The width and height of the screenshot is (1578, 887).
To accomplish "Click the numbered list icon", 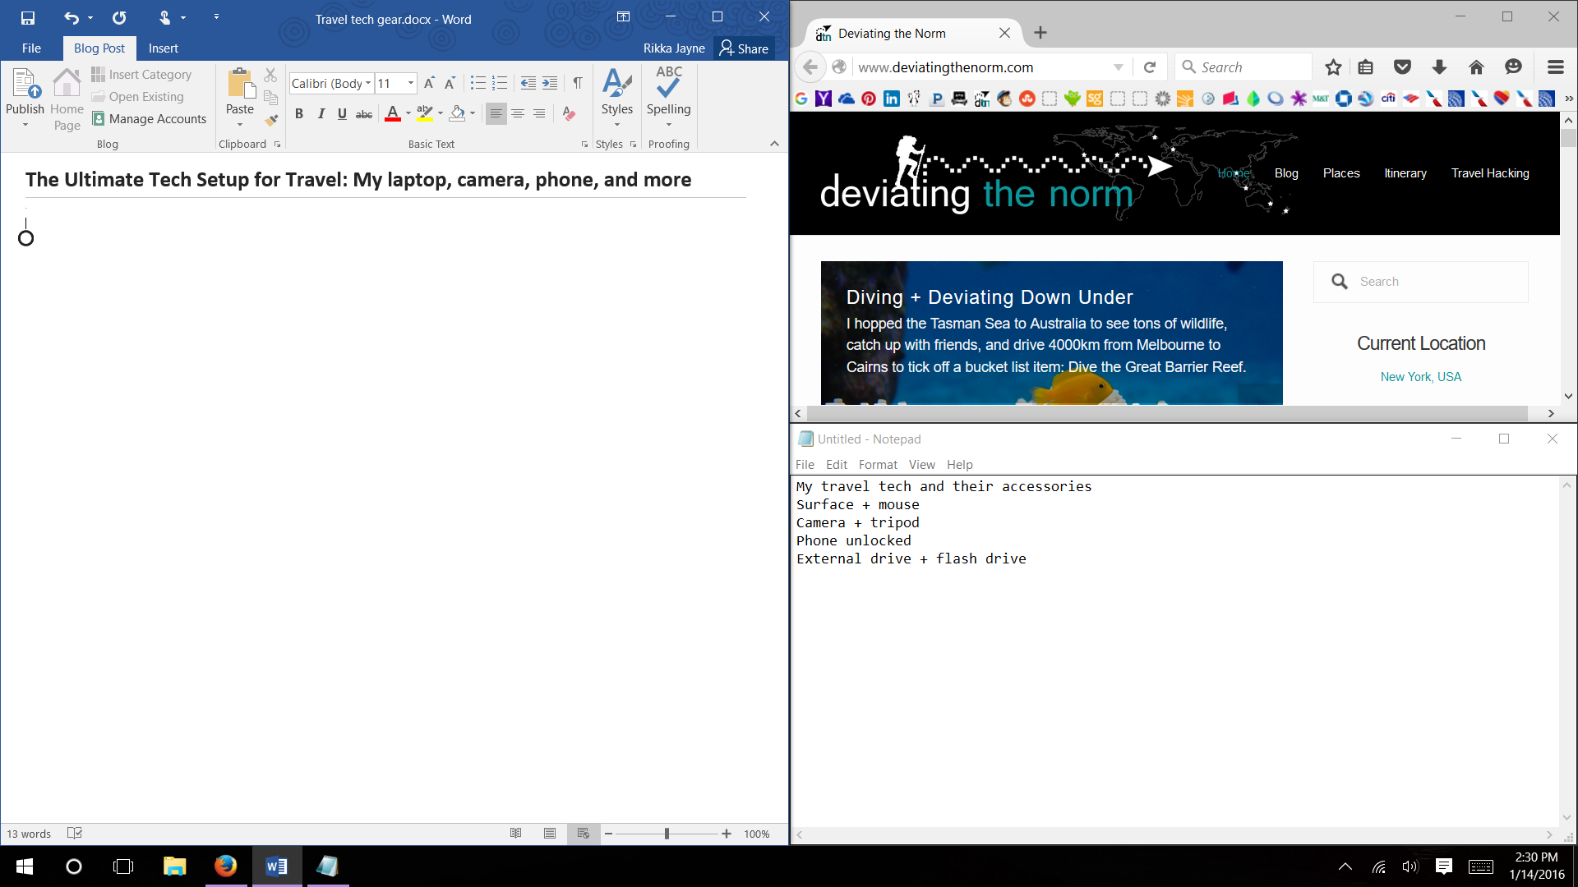I will click(500, 83).
